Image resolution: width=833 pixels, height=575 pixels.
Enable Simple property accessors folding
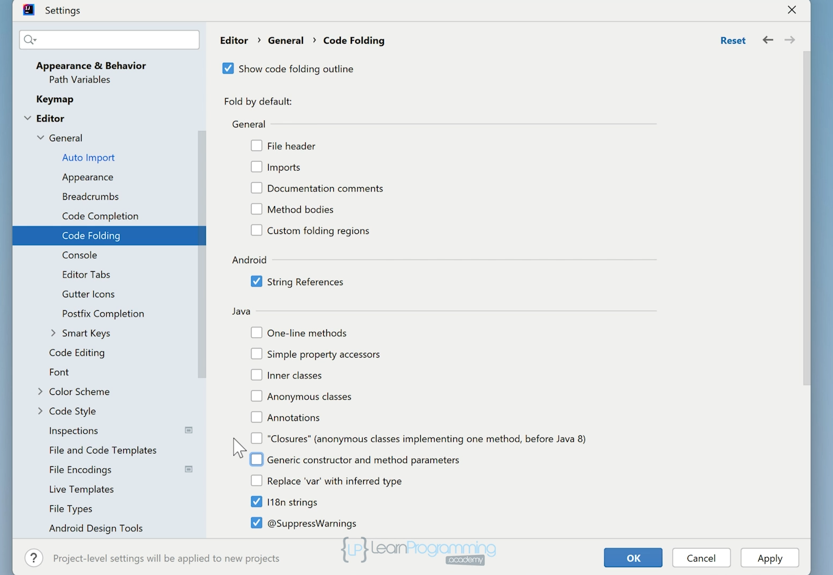tap(257, 354)
